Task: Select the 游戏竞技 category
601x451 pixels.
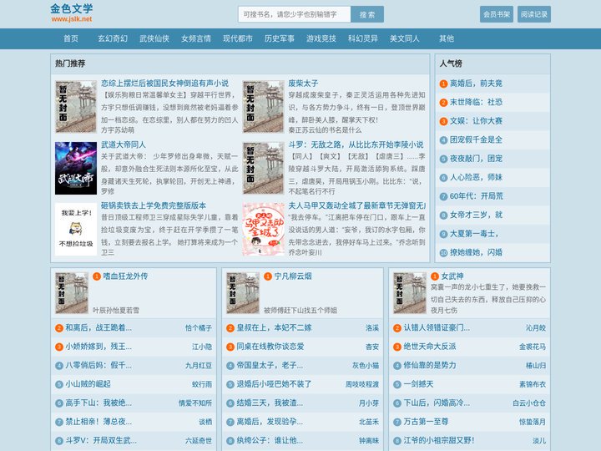Action: 321,38
